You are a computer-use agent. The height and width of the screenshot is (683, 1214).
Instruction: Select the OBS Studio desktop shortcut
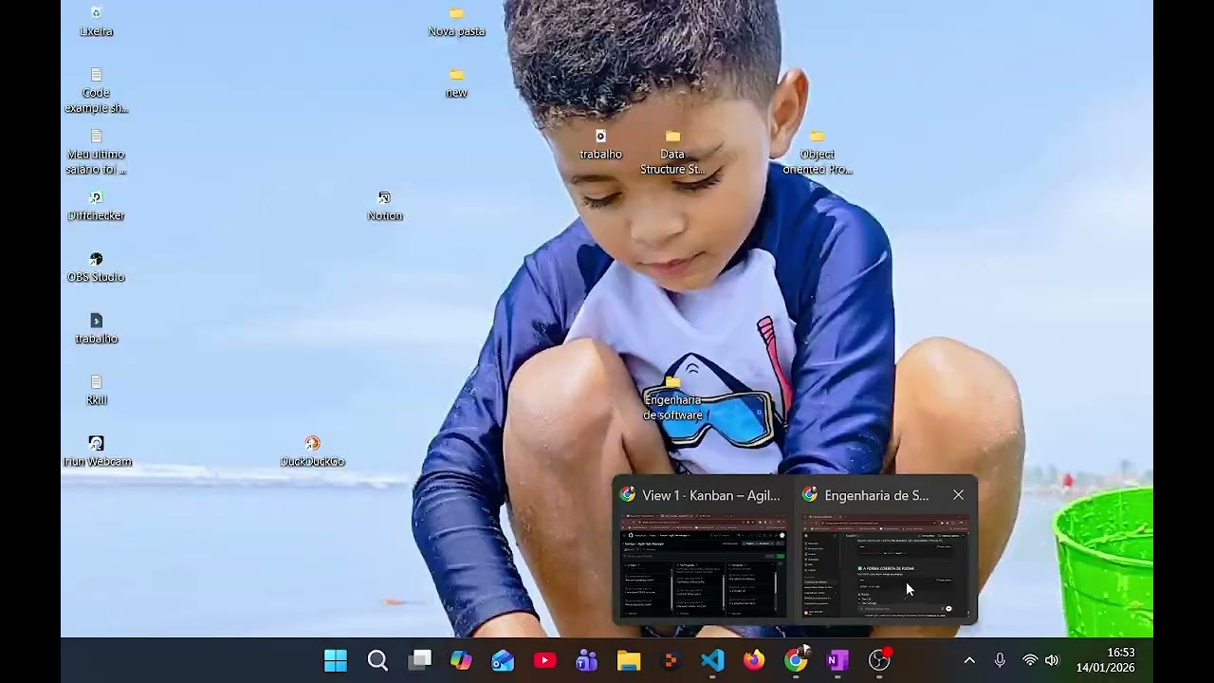96,268
